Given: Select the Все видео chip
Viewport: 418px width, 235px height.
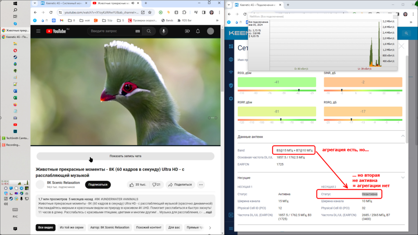Looking at the screenshot, I should pos(46,228).
